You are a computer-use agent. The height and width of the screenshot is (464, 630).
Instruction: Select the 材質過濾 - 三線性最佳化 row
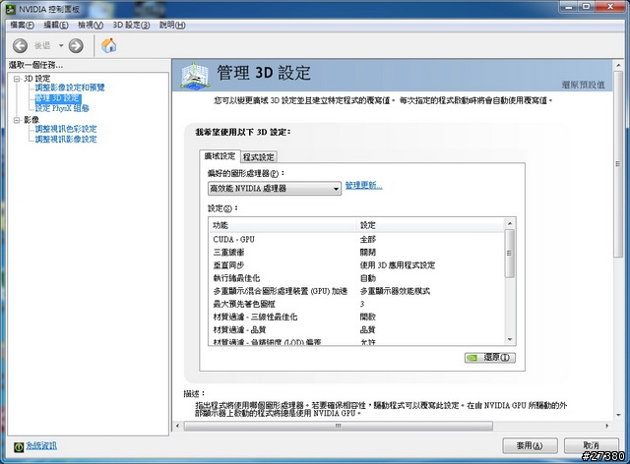(356, 317)
